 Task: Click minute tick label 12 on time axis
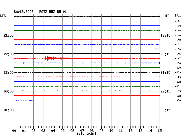tap(130, 131)
